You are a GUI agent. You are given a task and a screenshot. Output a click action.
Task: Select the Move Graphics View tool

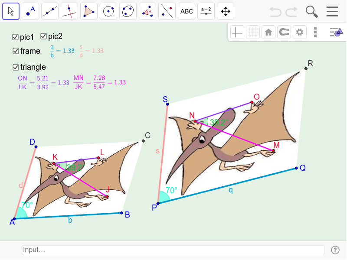(x=225, y=11)
